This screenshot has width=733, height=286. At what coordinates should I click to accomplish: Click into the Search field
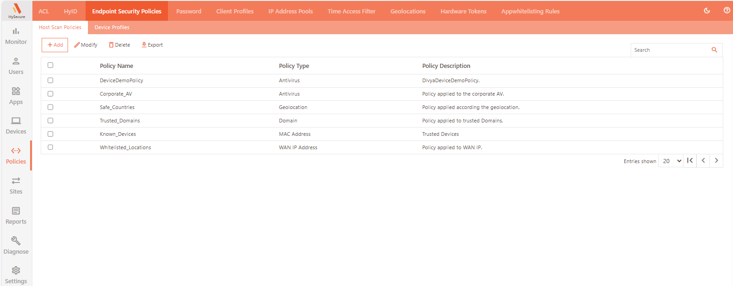670,50
